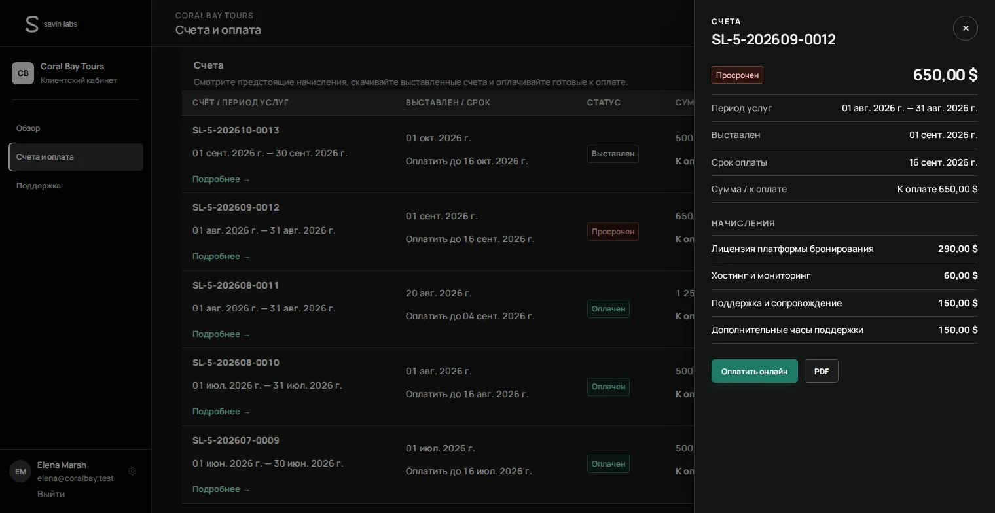Click the savin labs S logo
The height and width of the screenshot is (513, 995).
tap(31, 24)
